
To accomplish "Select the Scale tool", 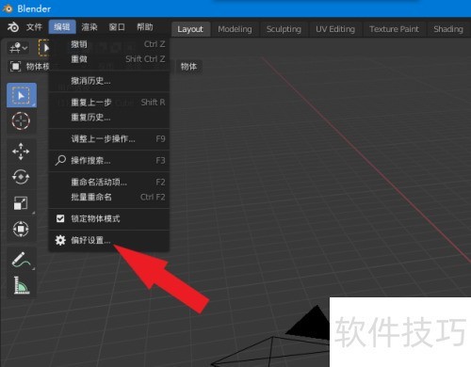I will point(21,203).
